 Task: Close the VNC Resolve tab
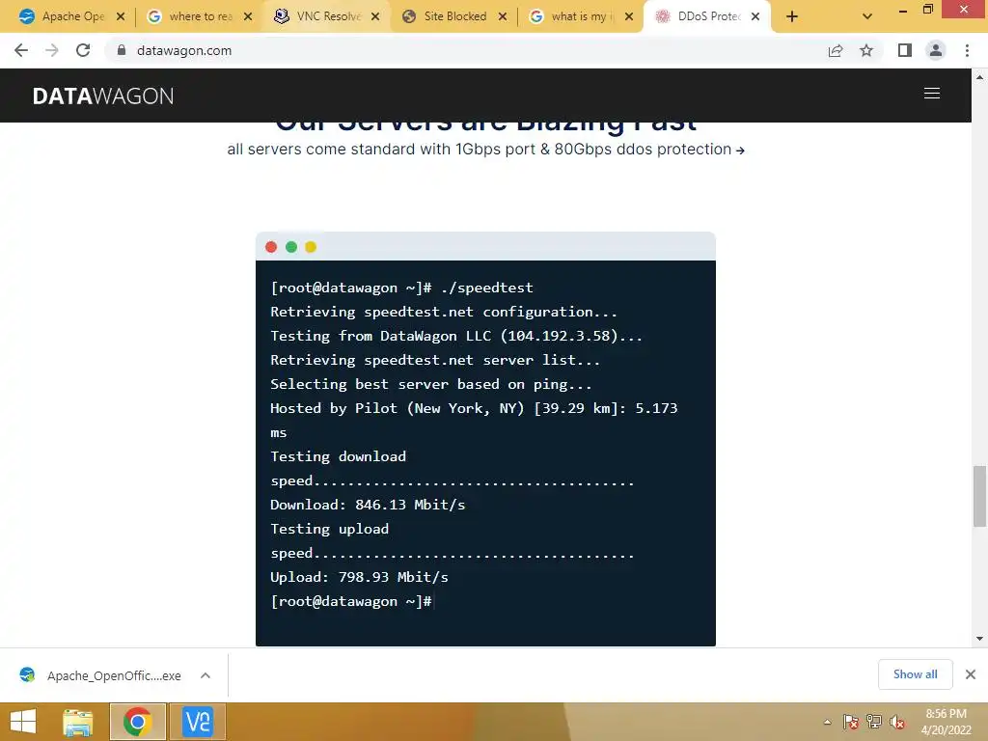[375, 16]
